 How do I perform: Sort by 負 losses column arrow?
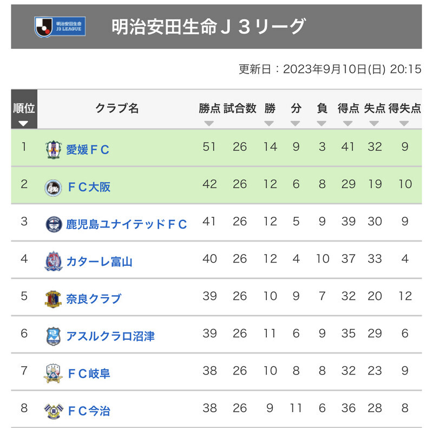[322, 123]
